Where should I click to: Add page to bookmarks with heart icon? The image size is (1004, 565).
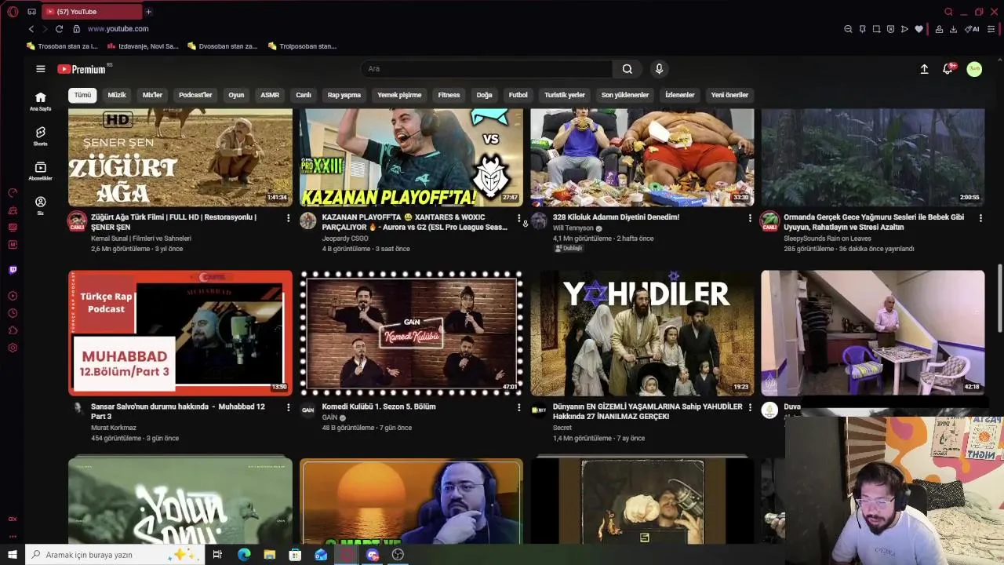(x=919, y=29)
